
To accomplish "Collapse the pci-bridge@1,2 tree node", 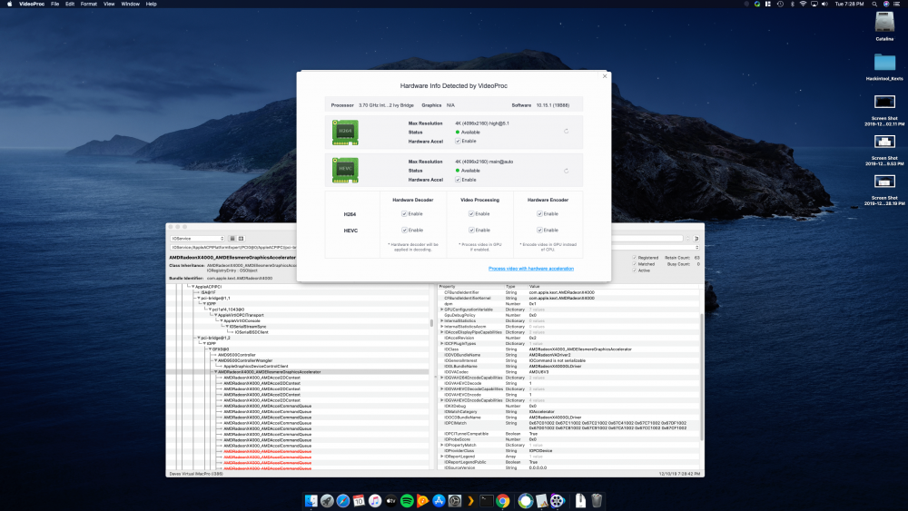I will point(199,338).
